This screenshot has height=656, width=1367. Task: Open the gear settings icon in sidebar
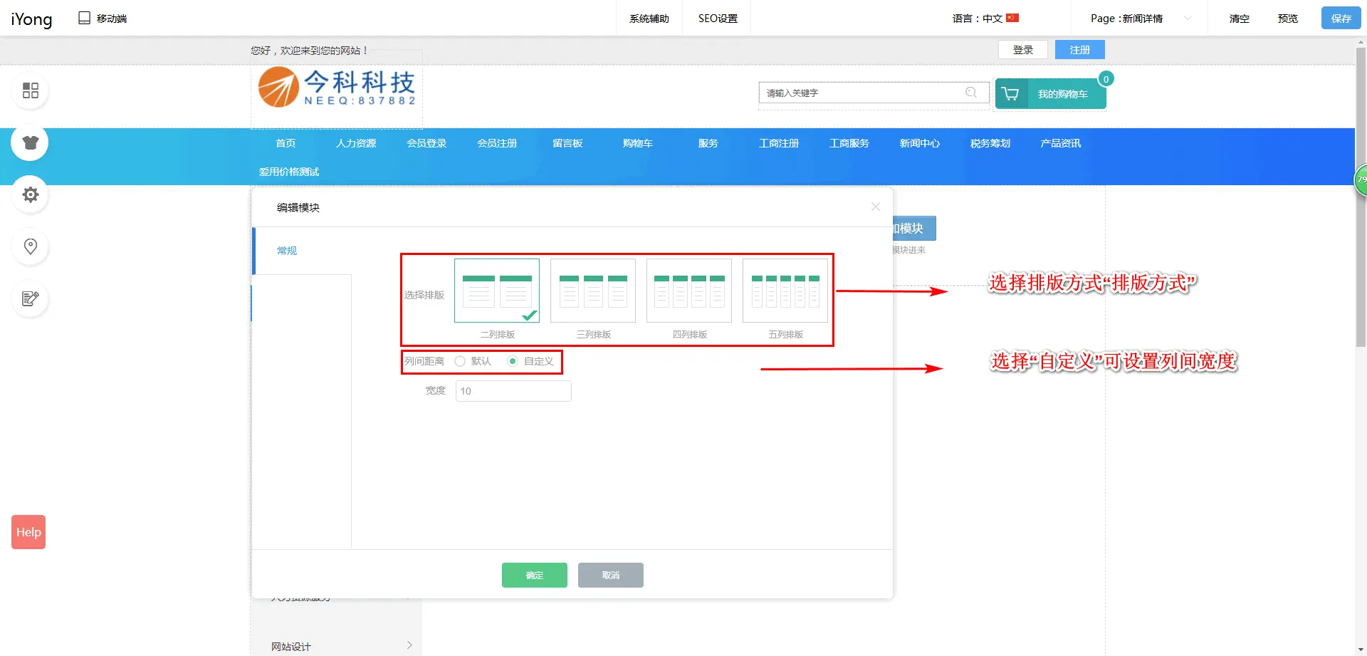click(x=31, y=194)
